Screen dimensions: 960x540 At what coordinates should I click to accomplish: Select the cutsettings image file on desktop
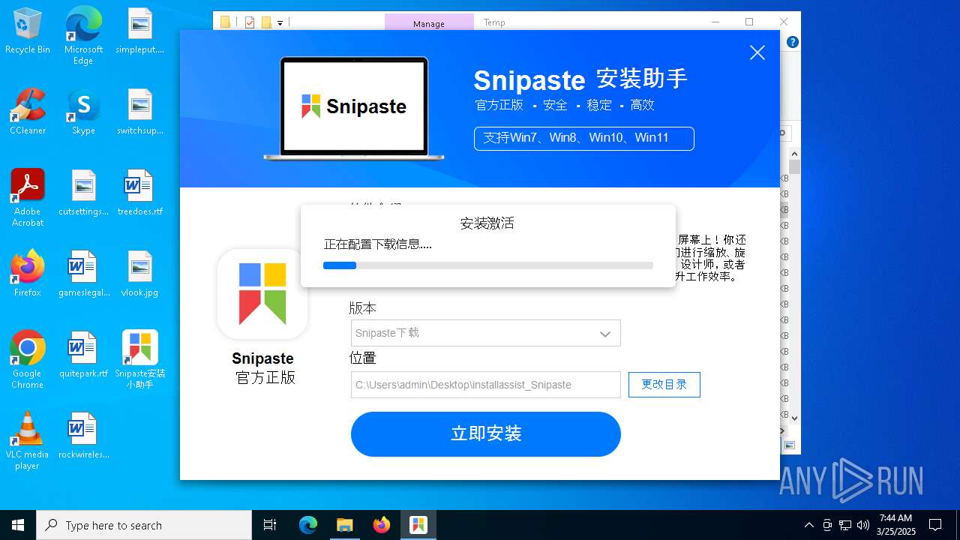pos(83,193)
